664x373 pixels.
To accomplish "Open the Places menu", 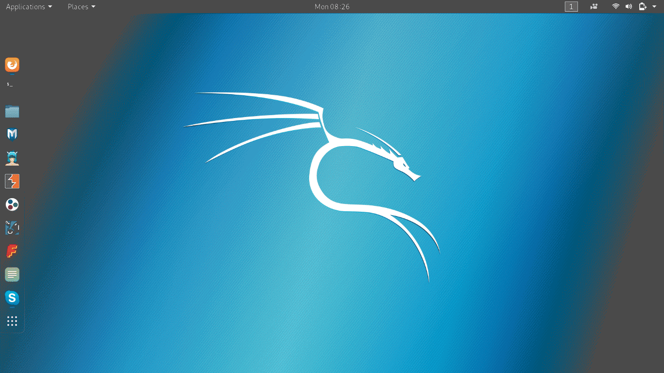I will pos(81,6).
